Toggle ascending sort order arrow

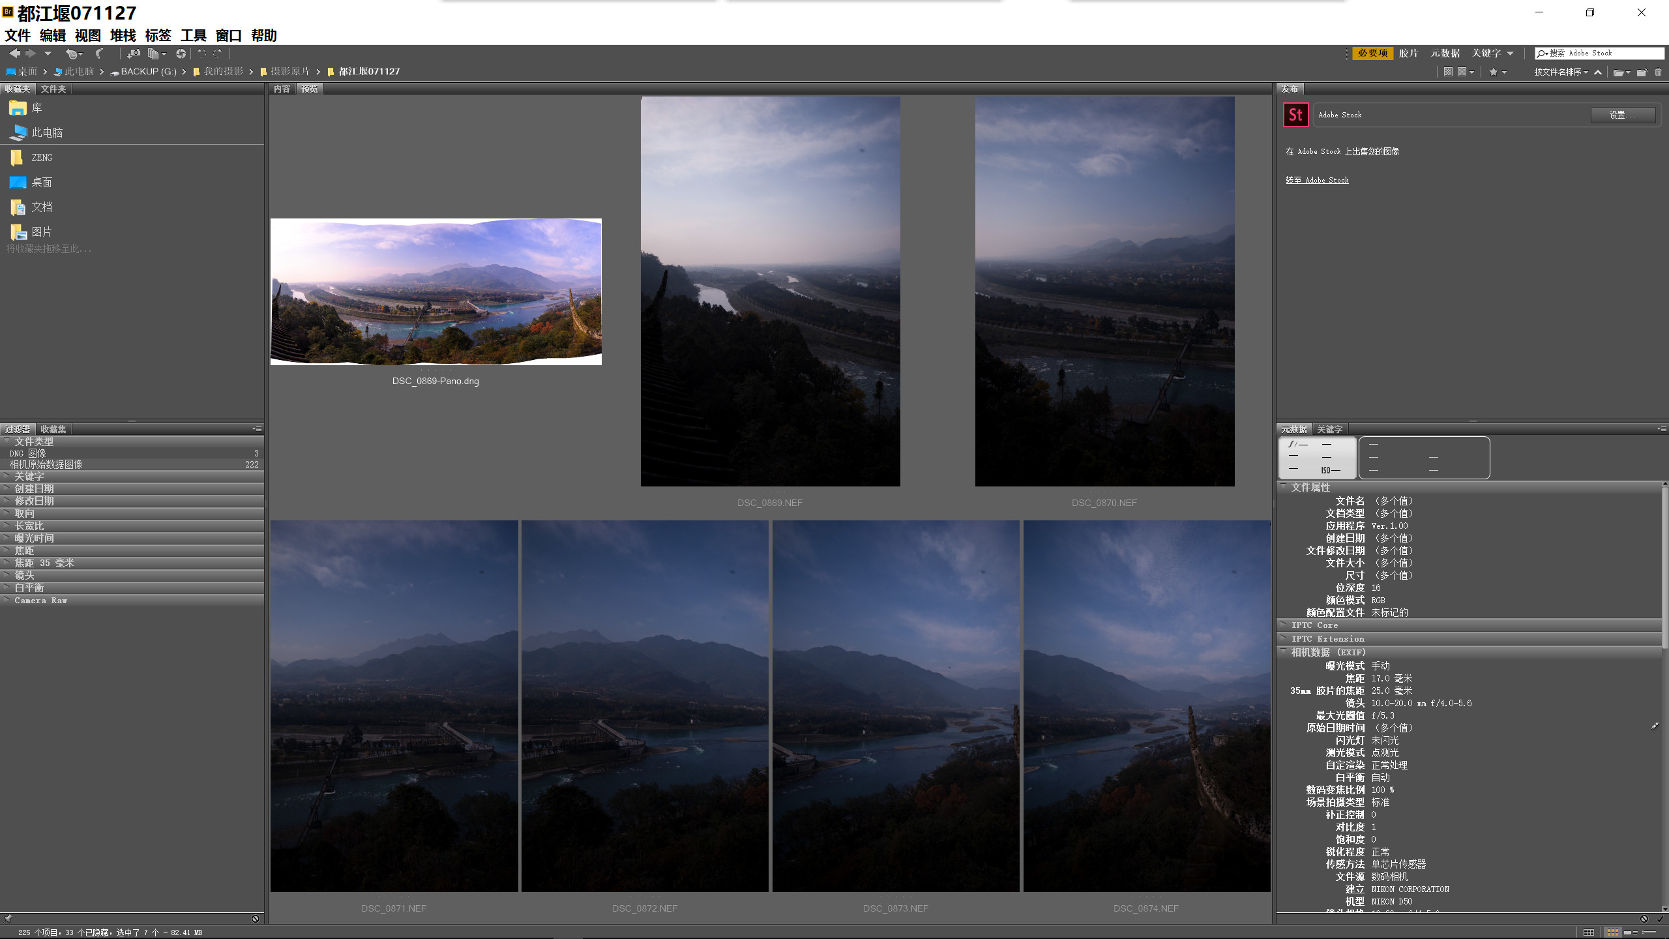(x=1598, y=72)
